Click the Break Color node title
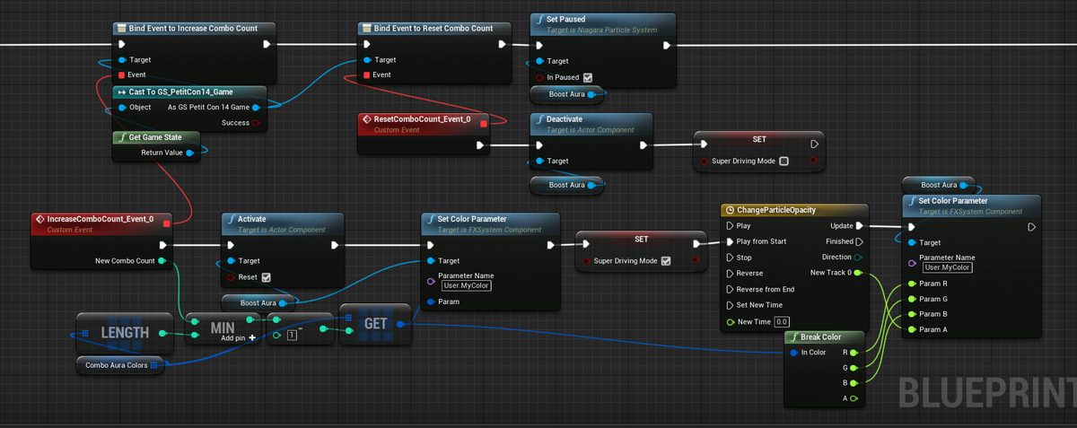Image resolution: width=1077 pixels, height=428 pixels. (x=821, y=337)
